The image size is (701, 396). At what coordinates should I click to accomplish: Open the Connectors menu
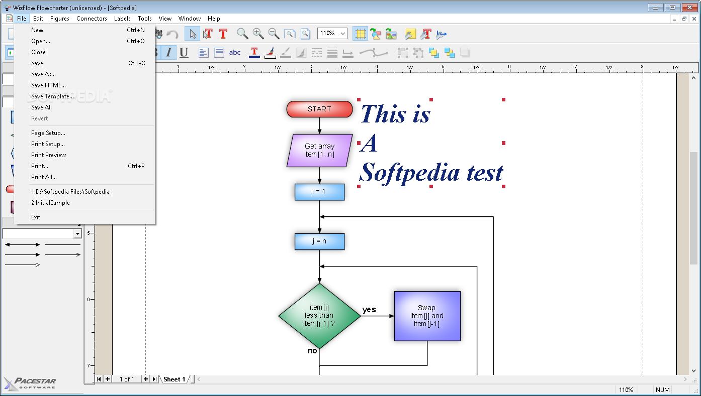pyautogui.click(x=92, y=19)
